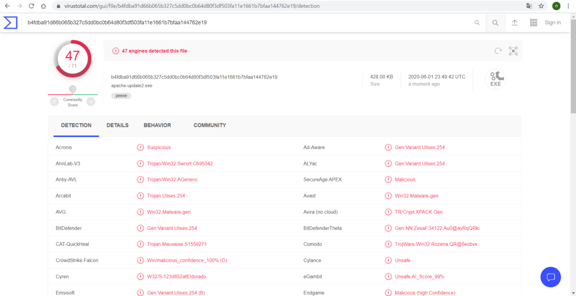The image size is (576, 296).
Task: Click SecureAge APEX 'Malicious' result
Action: click(x=405, y=179)
